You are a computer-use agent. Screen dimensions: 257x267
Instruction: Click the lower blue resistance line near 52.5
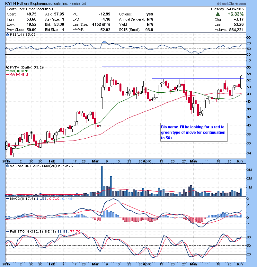pos(198,79)
